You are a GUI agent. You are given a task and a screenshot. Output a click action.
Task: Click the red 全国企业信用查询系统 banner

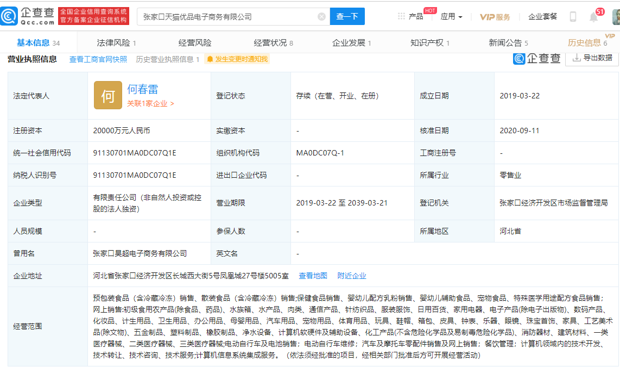pos(94,16)
